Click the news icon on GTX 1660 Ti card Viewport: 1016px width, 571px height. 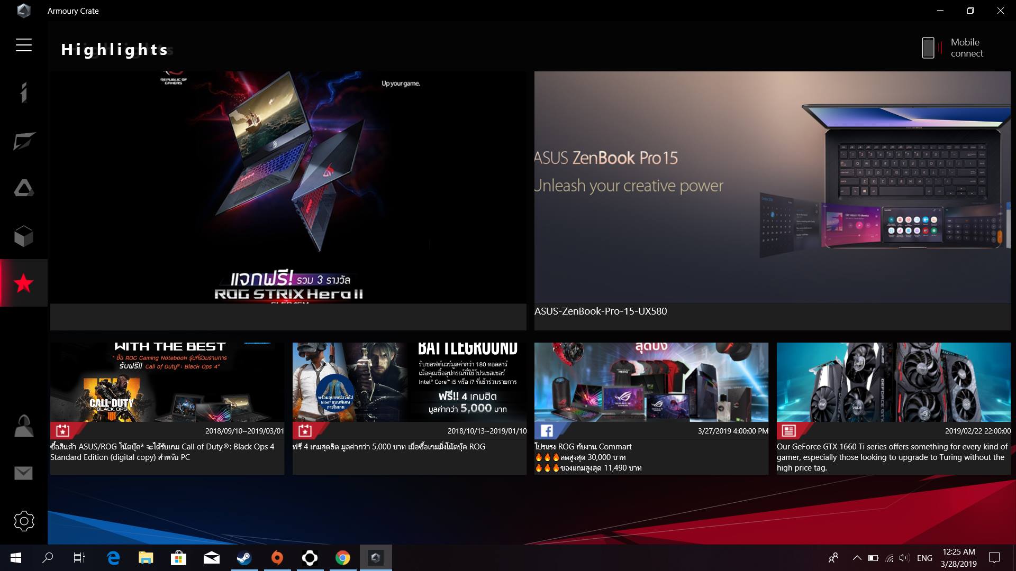coord(789,430)
